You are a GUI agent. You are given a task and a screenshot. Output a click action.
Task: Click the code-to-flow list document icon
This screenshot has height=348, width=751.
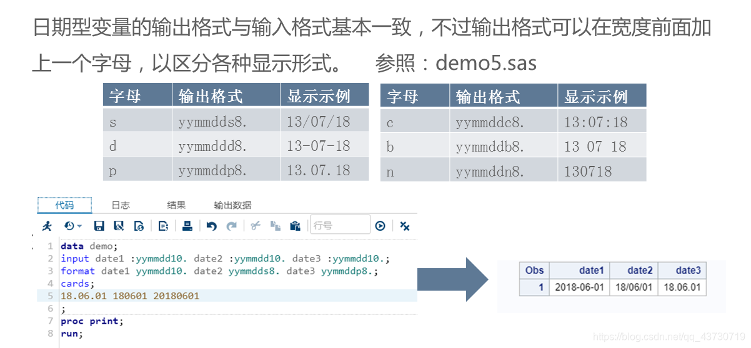(163, 226)
